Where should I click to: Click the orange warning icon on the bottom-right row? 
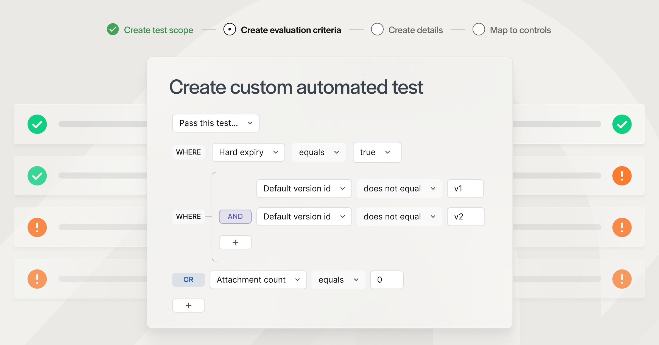622,279
